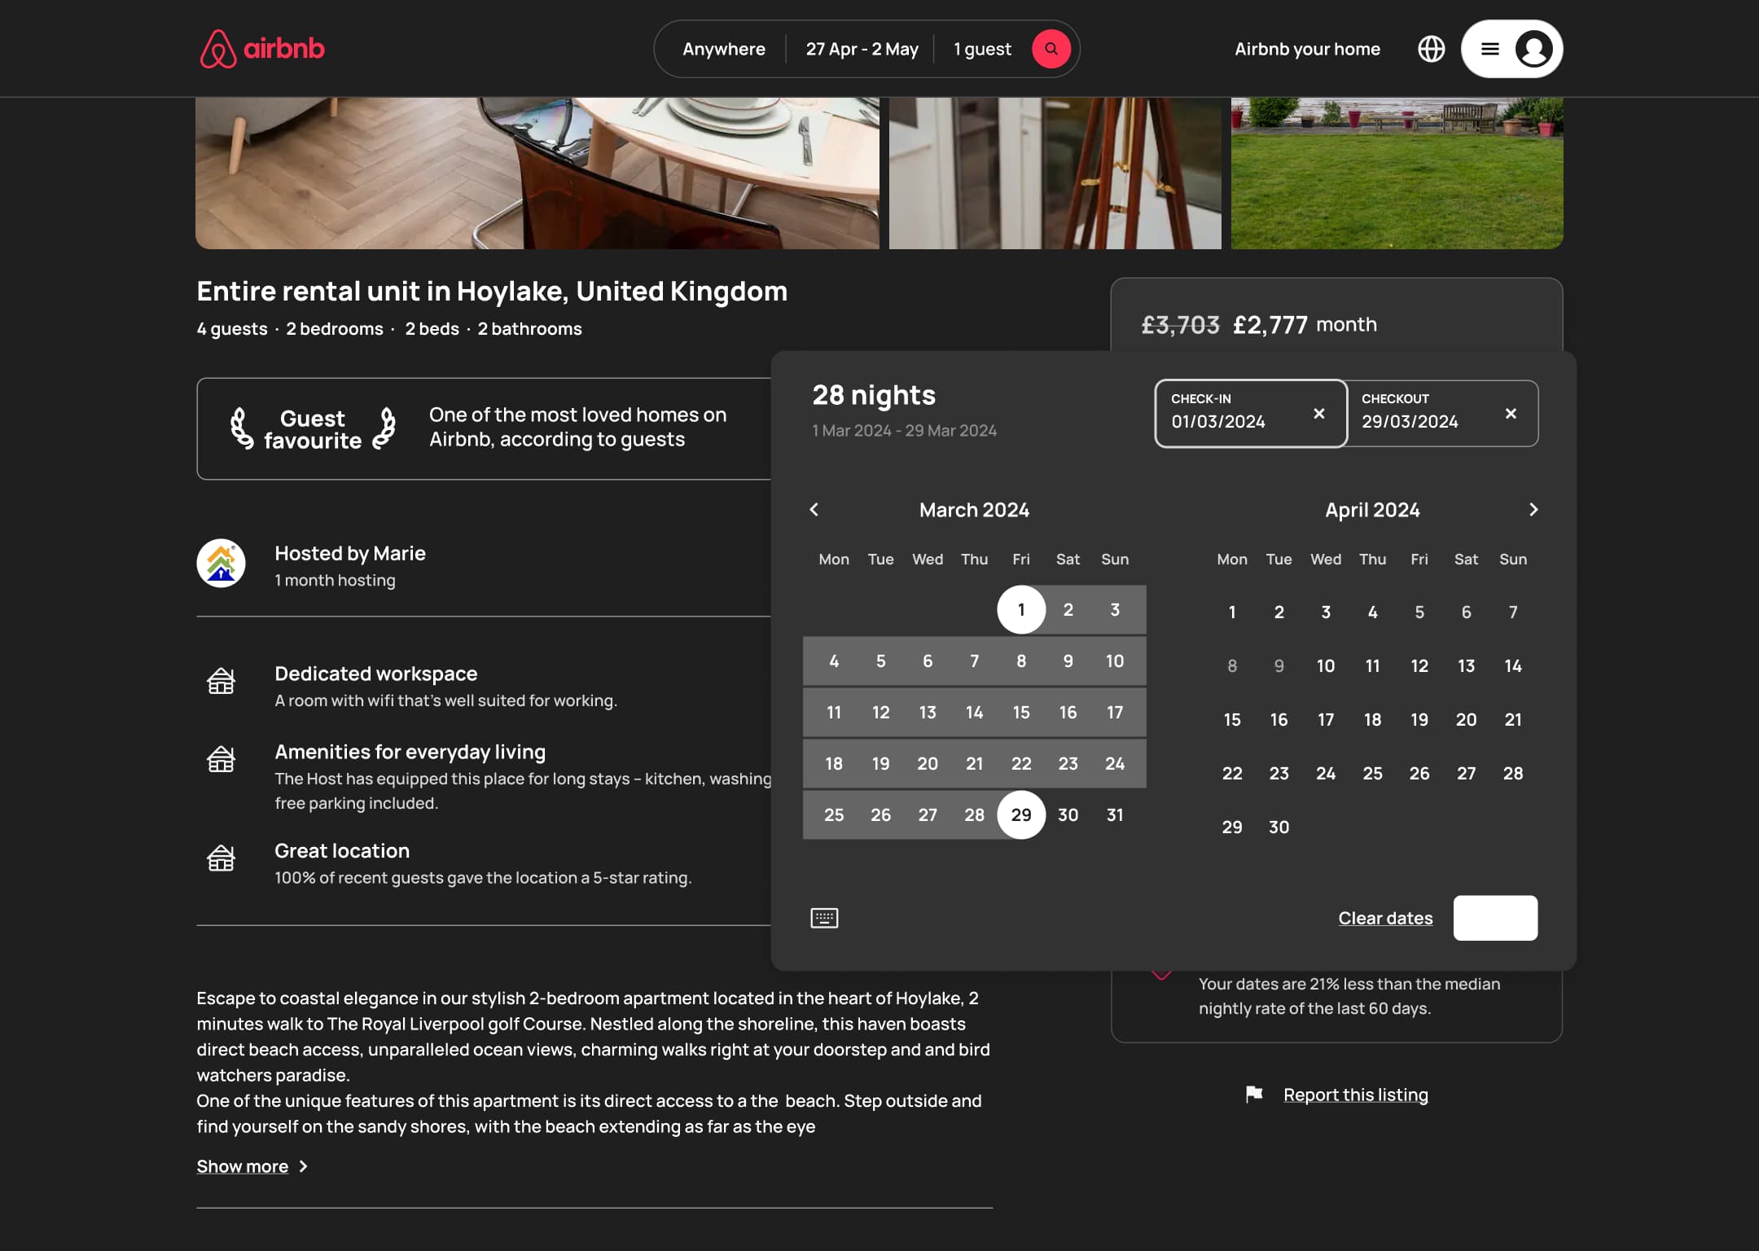The height and width of the screenshot is (1251, 1759).
Task: Click Airbnb your home link
Action: (x=1307, y=49)
